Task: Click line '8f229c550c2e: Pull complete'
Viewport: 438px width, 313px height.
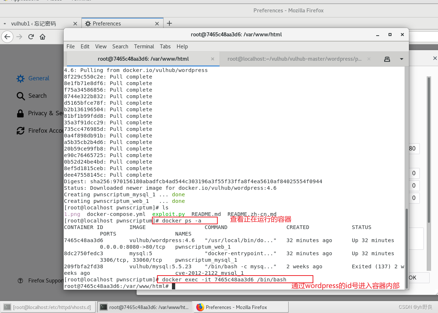Action: 108,77
